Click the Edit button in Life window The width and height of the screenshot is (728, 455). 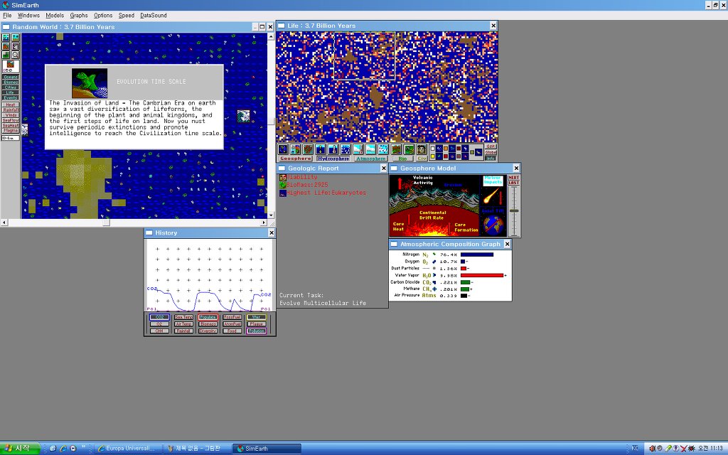[x=491, y=146]
